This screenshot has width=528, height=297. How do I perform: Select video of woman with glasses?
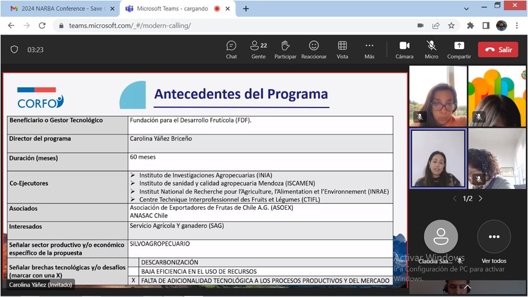[438, 96]
